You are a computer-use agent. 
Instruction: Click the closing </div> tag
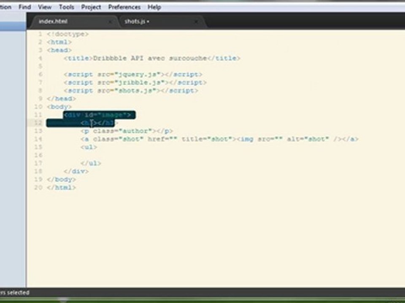(x=76, y=171)
